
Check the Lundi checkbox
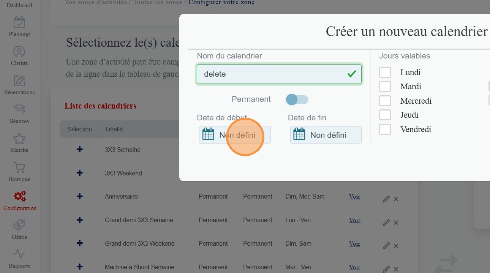point(385,72)
